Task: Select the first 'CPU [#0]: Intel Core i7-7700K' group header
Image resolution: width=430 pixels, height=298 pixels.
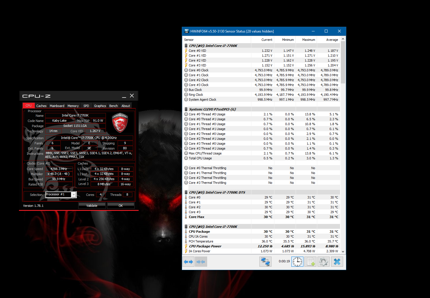Action: click(x=261, y=46)
